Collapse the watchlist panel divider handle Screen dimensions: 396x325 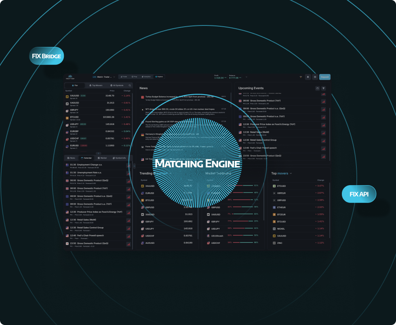point(98,153)
